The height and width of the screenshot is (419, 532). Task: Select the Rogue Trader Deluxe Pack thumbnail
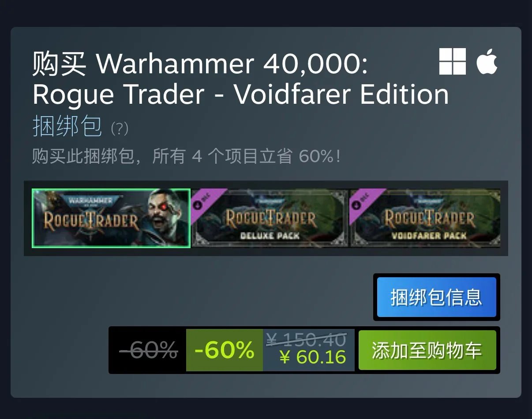(270, 218)
